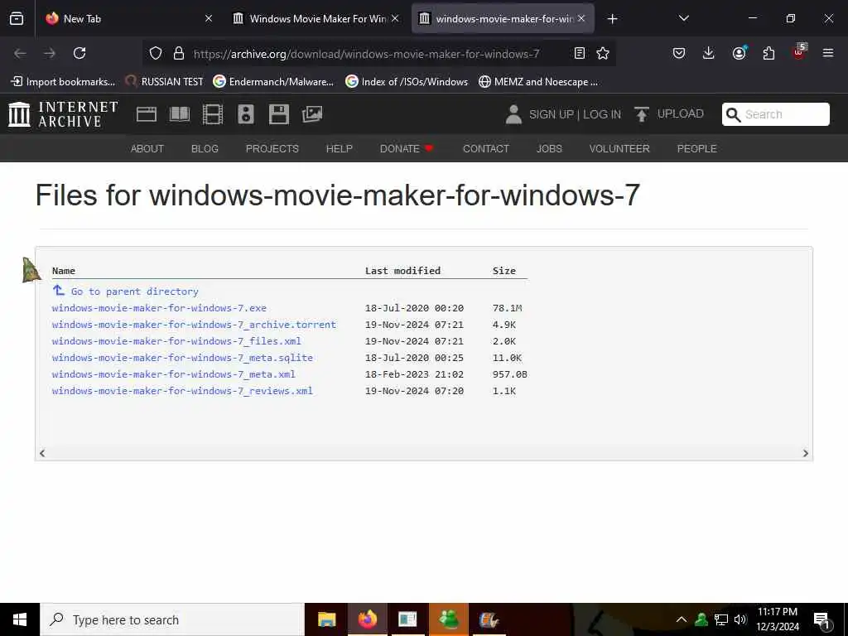The height and width of the screenshot is (636, 848).
Task: Open the _reviews.xml file link
Action: coord(182,391)
